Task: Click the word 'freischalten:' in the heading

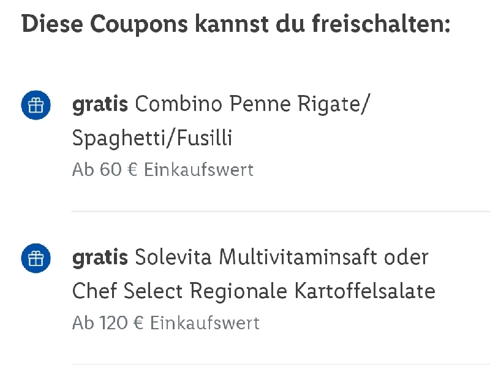Action: tap(381, 24)
